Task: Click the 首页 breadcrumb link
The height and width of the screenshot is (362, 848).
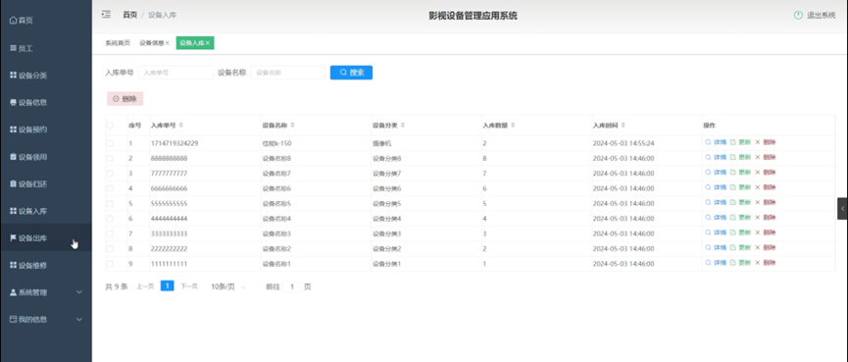Action: [x=129, y=15]
